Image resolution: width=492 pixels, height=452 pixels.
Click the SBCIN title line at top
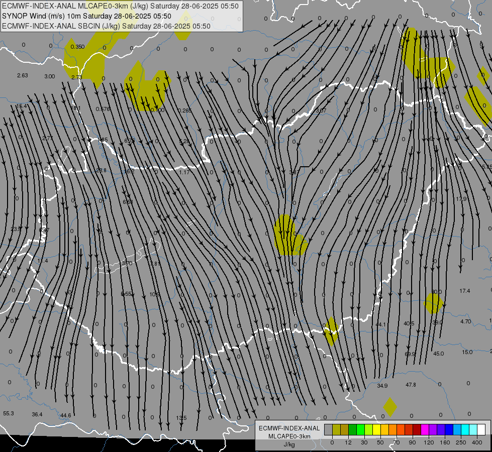[x=106, y=26]
